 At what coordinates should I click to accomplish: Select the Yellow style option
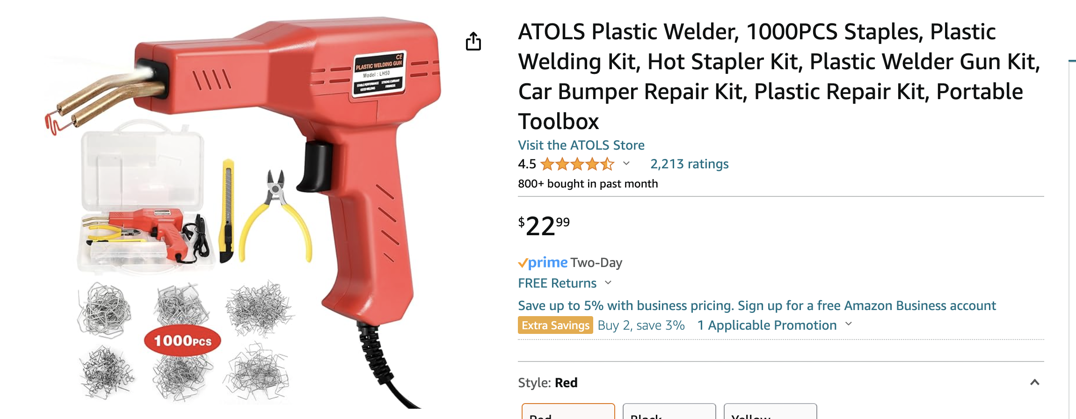[770, 411]
